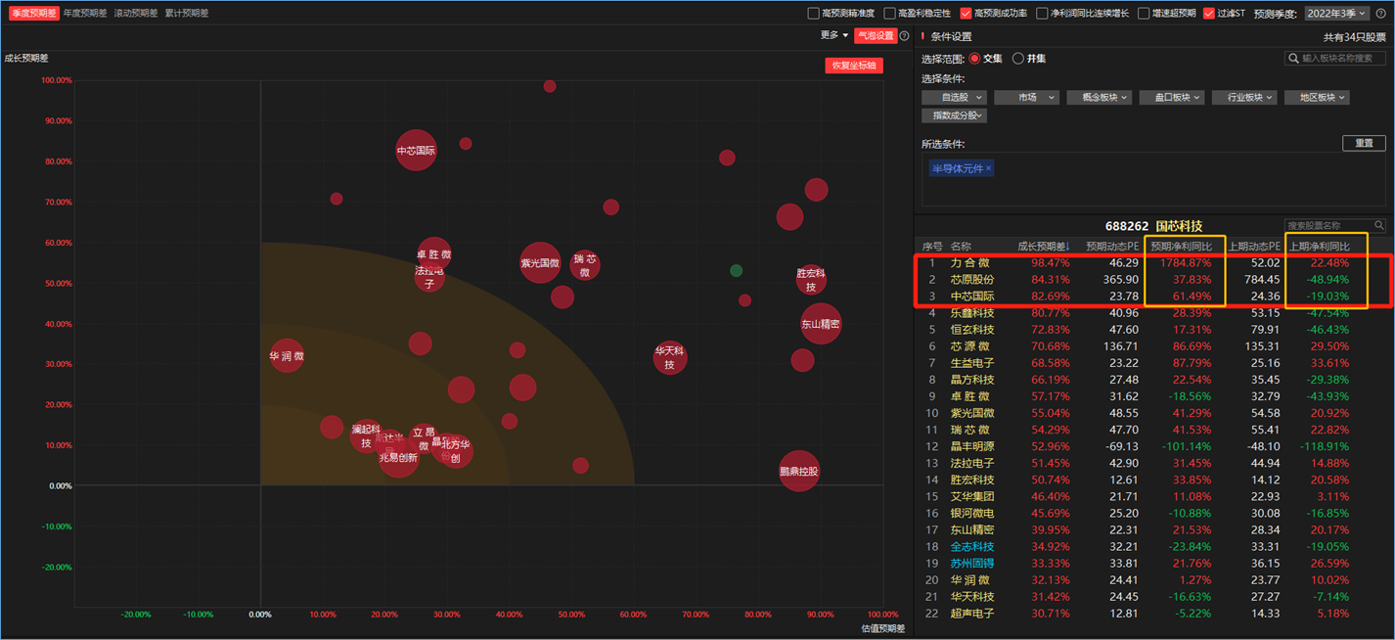Select the 中芯国际 bubble on chart
The width and height of the screenshot is (1395, 640).
(416, 151)
